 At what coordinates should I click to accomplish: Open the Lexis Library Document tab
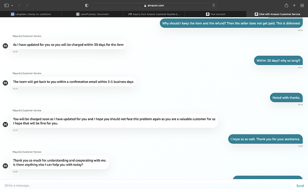(x=94, y=14)
